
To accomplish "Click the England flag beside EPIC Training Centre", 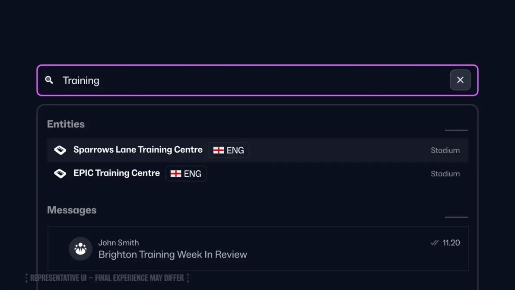I will click(176, 174).
